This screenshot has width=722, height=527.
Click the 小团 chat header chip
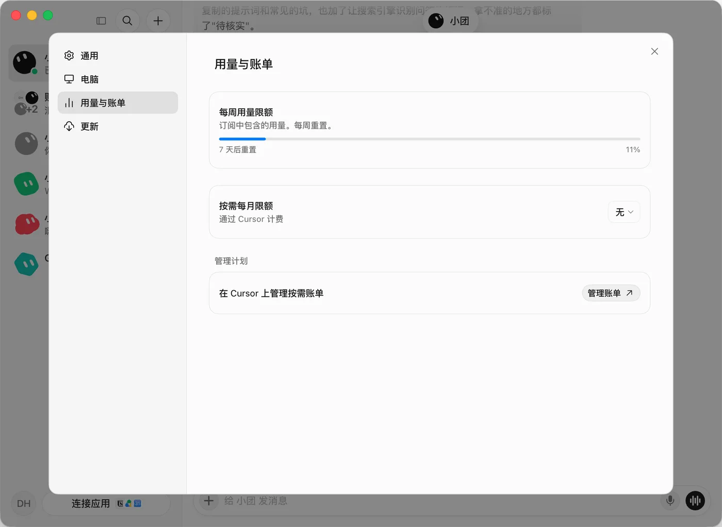450,21
